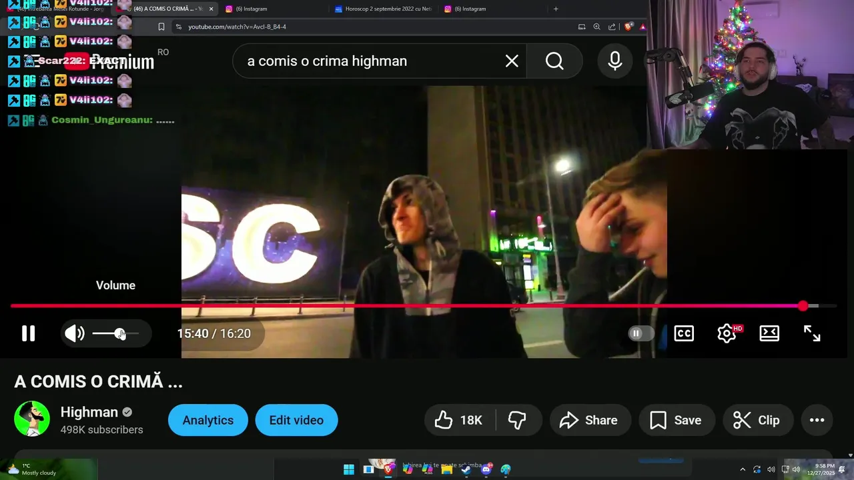Adjust the volume slider handle
This screenshot has width=854, height=480.
[x=119, y=333]
